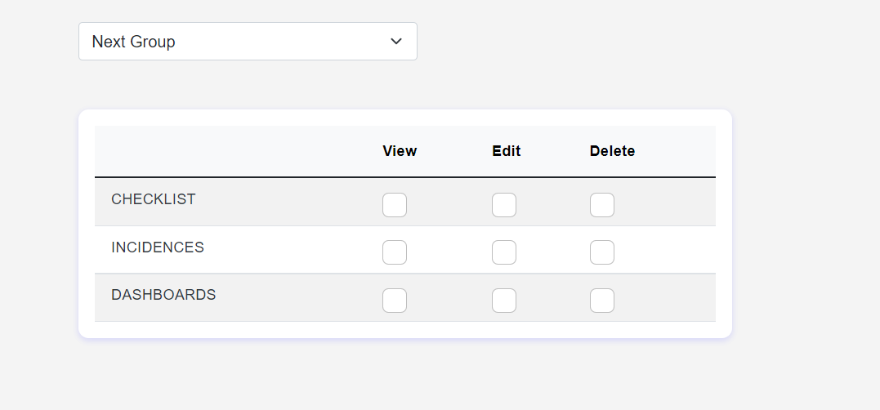Enable Delete permission for CHECKLIST

click(x=602, y=205)
